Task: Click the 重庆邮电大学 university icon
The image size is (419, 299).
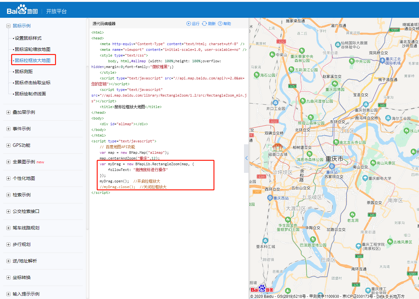Action: 365,178
